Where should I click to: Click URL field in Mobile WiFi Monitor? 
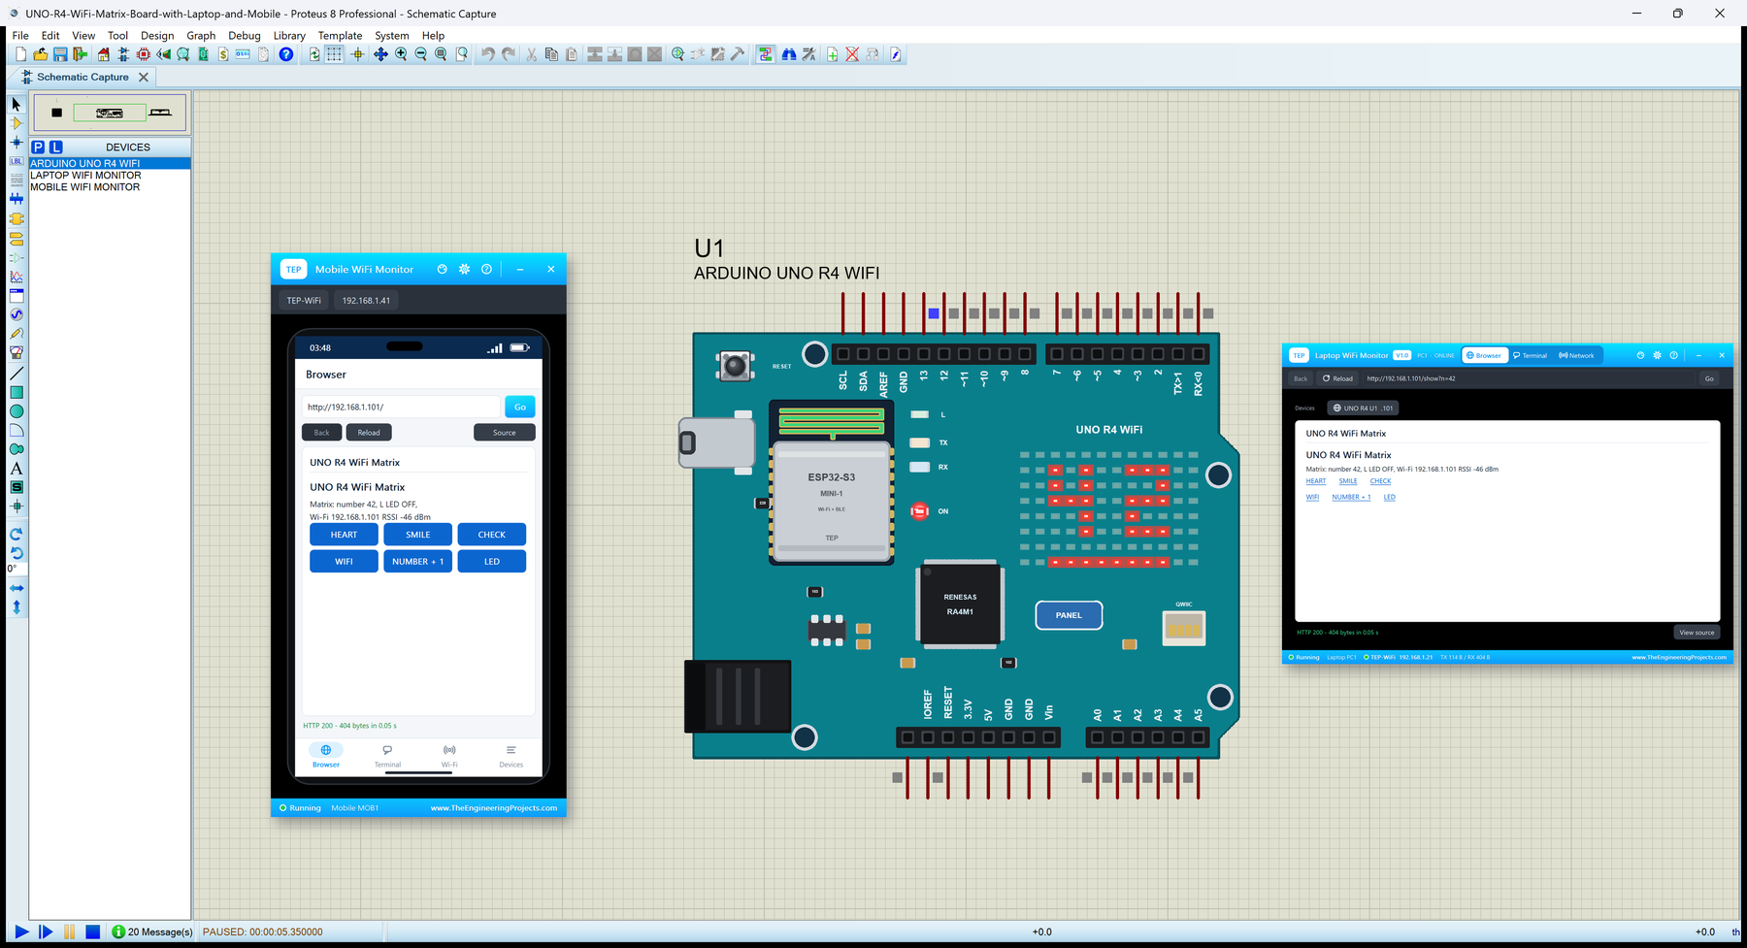(401, 407)
